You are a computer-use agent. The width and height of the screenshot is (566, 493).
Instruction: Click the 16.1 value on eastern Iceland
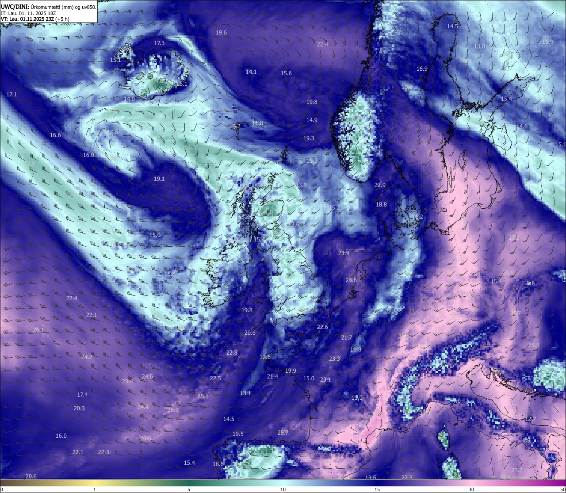[182, 84]
